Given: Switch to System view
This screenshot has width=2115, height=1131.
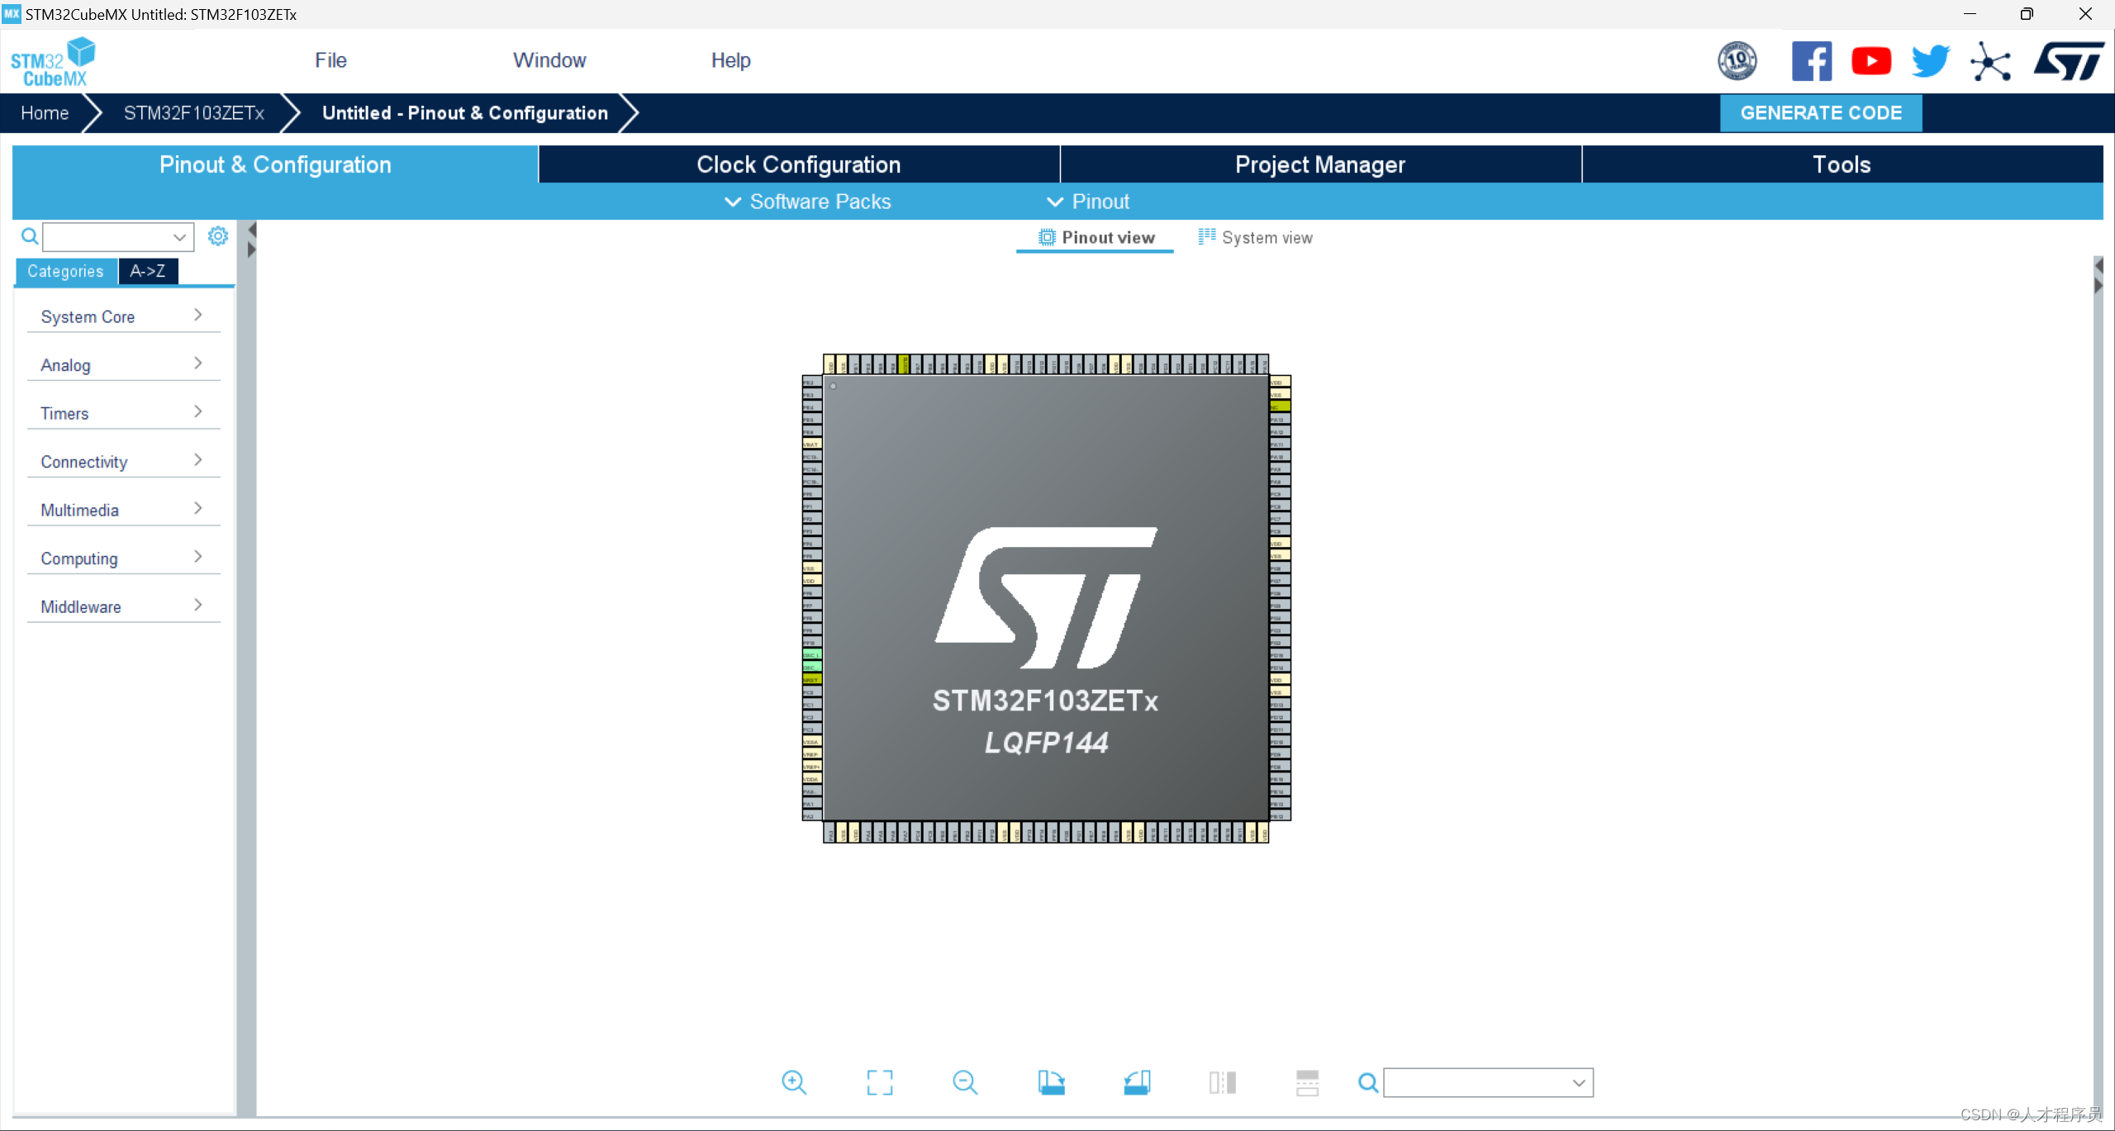Looking at the screenshot, I should [1255, 238].
